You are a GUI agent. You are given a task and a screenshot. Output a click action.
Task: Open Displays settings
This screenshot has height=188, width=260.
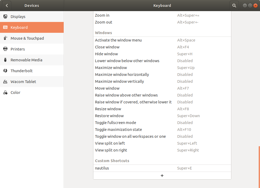click(18, 16)
